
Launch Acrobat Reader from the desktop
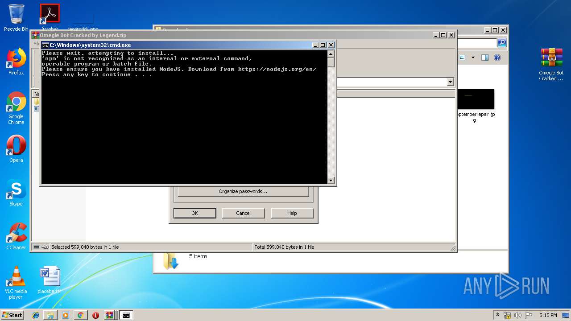coord(50,17)
